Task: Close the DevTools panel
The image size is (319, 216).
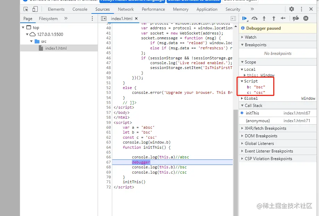Action: (x=311, y=9)
